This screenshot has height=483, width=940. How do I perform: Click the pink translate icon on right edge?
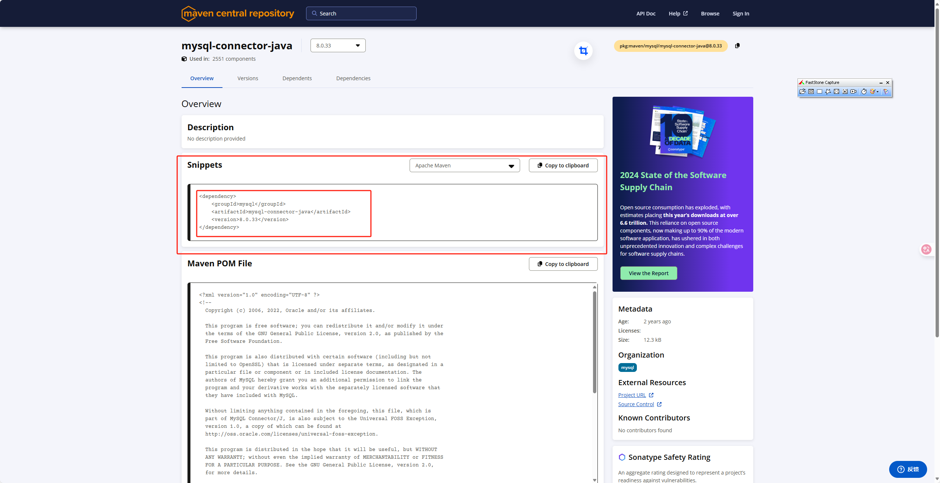(927, 249)
